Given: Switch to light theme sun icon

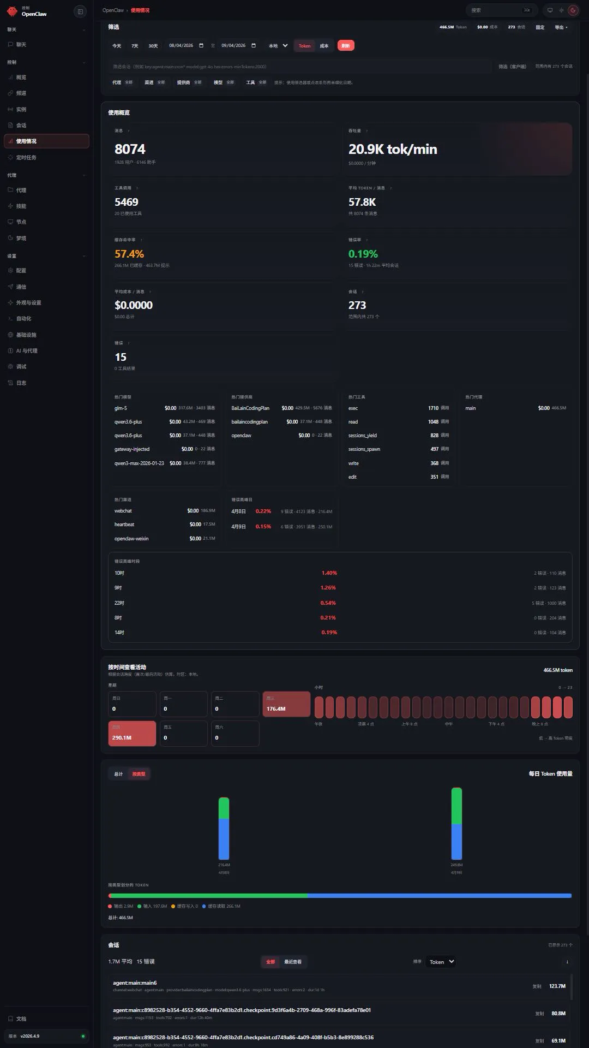Looking at the screenshot, I should (x=561, y=10).
